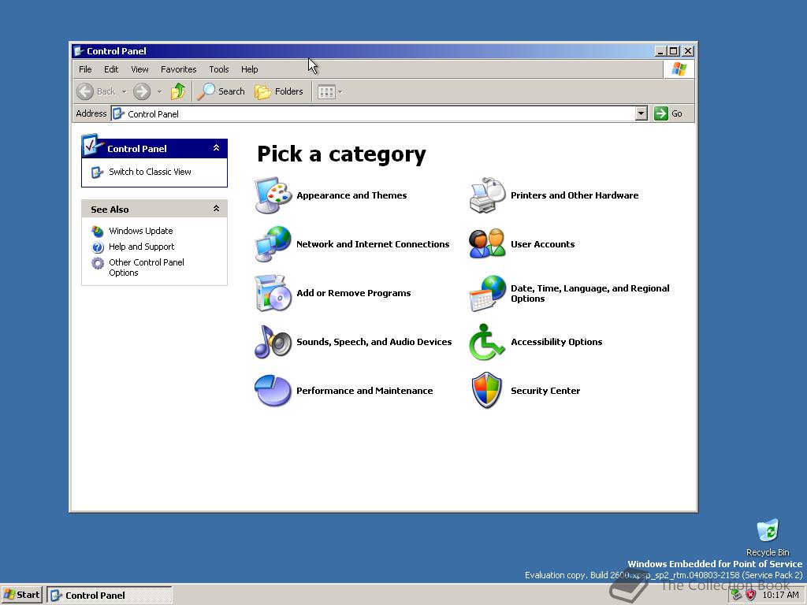Click the Windows flag logo throbber

coord(679,69)
